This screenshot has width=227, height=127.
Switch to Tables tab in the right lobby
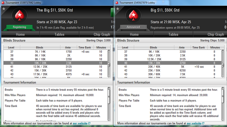click(x=173, y=34)
